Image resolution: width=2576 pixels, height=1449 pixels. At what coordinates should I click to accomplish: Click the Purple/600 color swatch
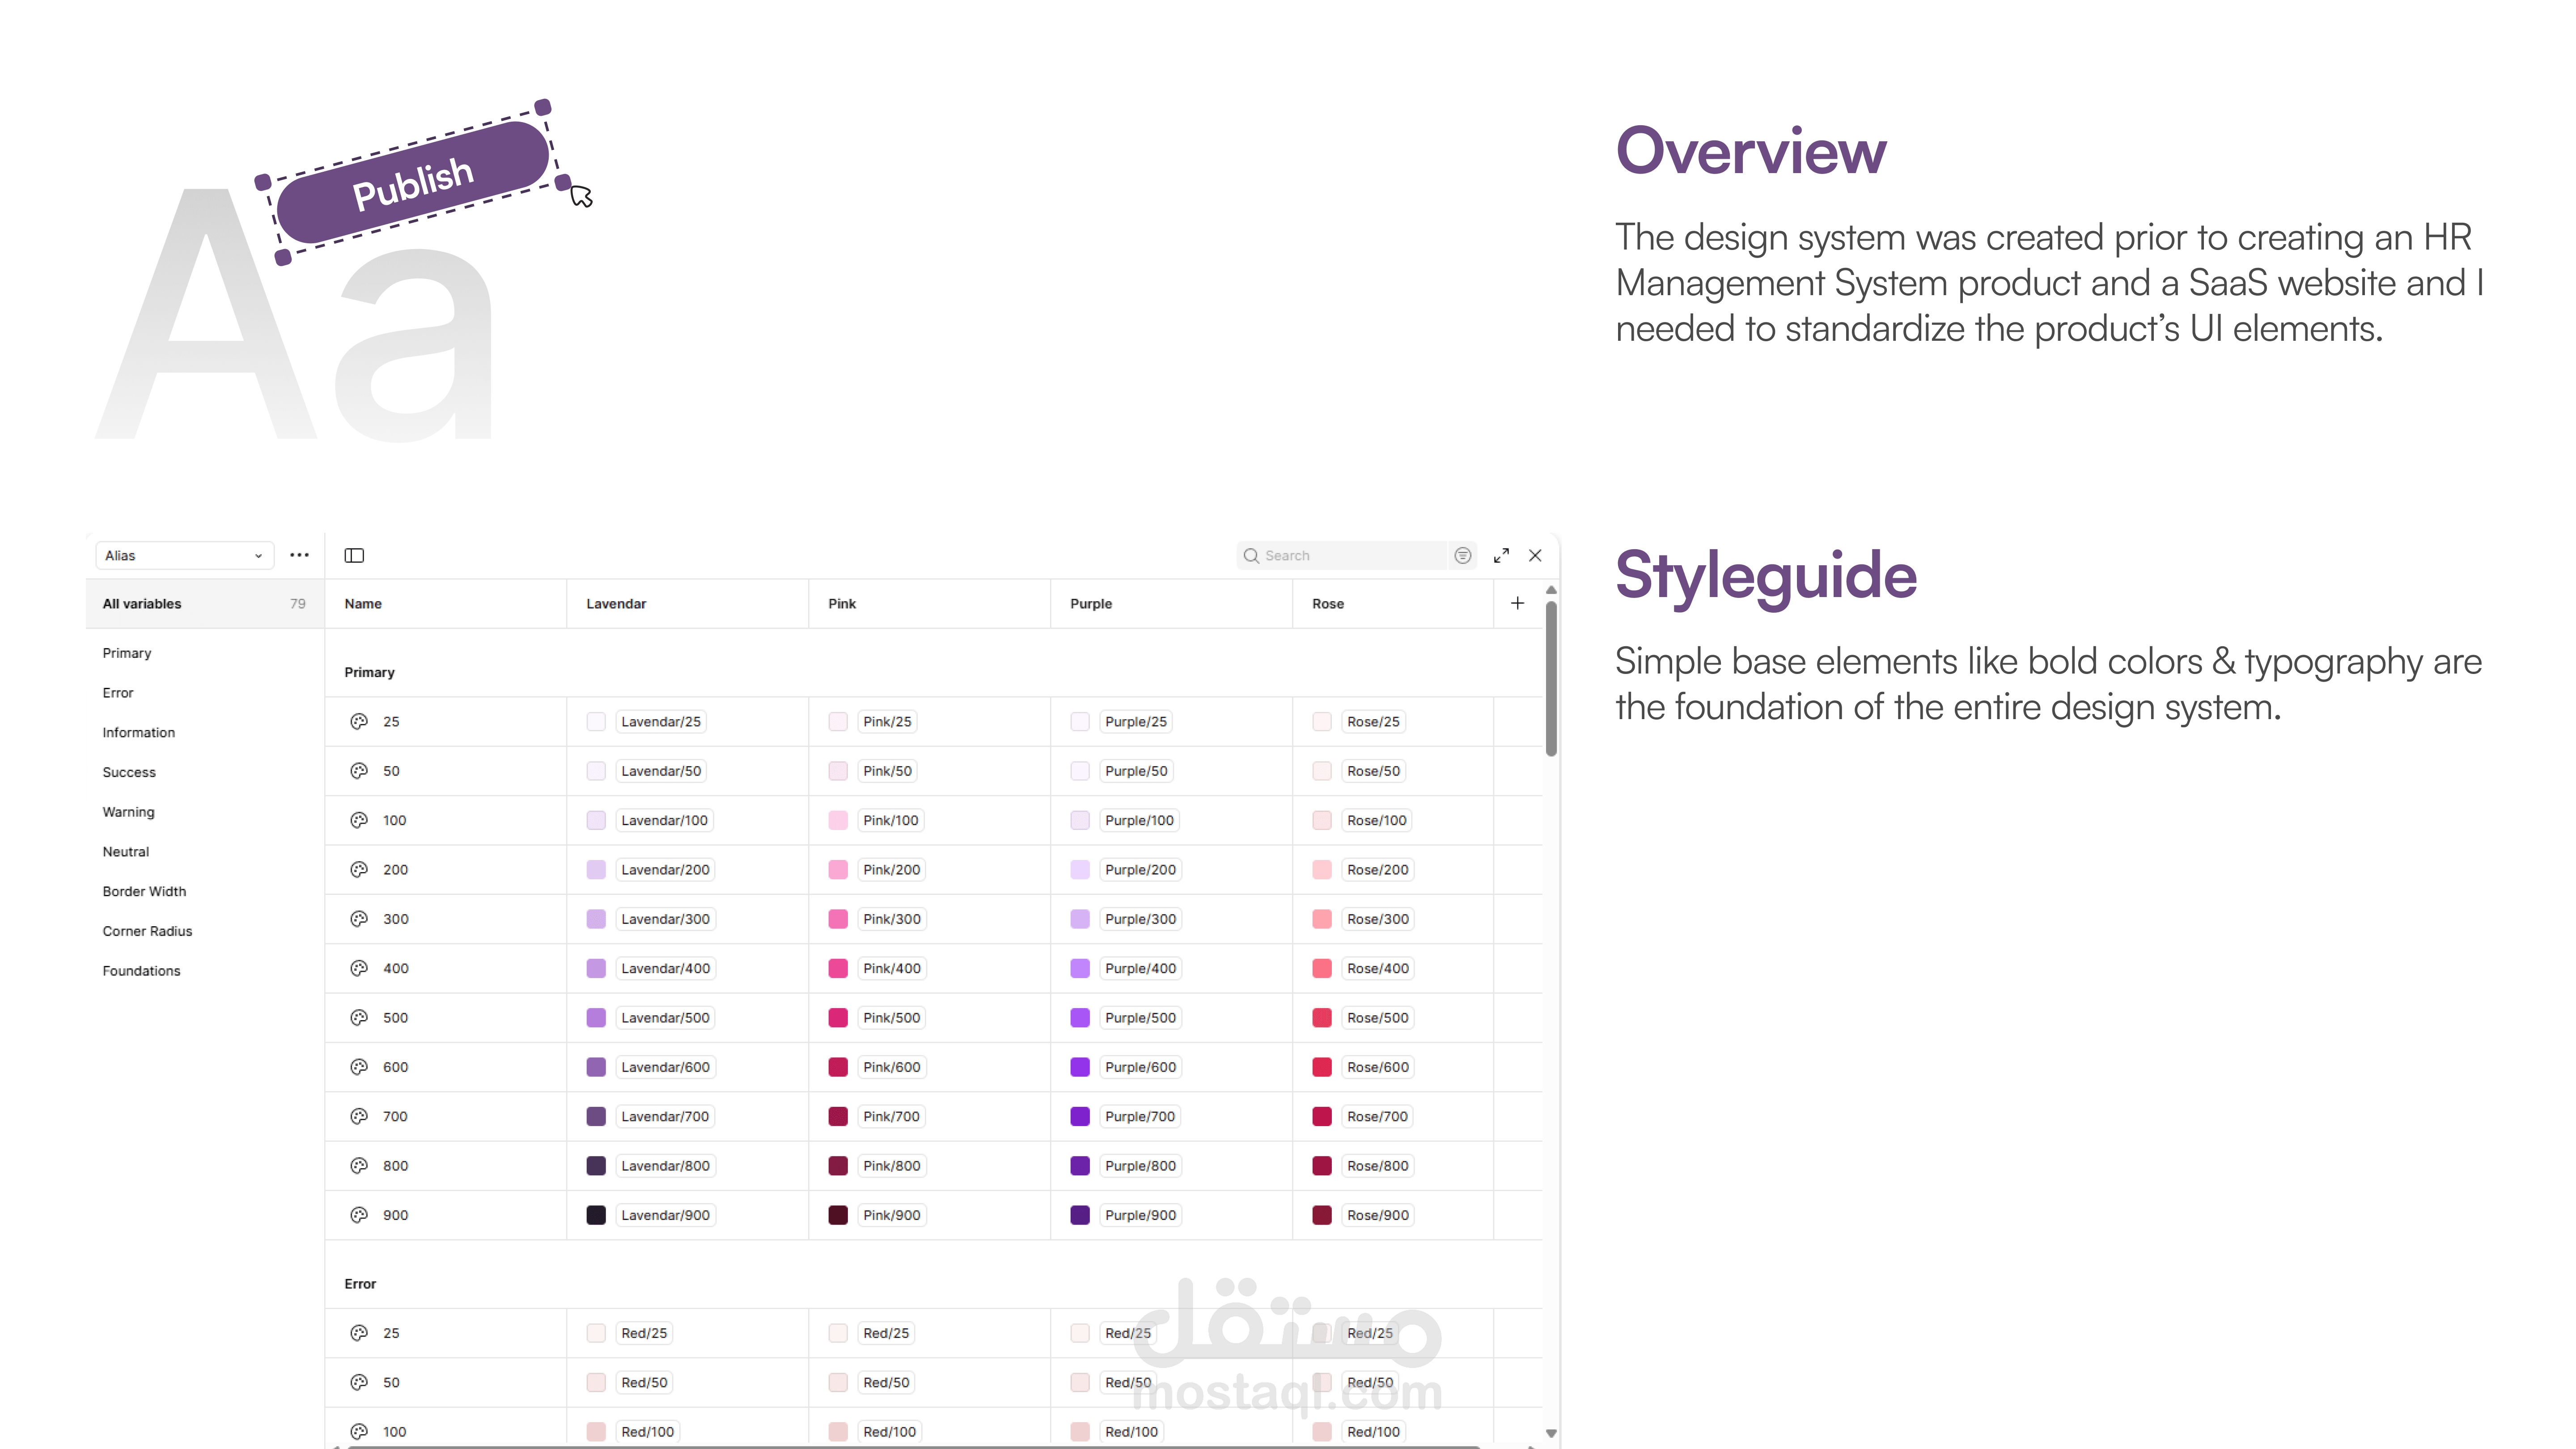pos(1080,1067)
